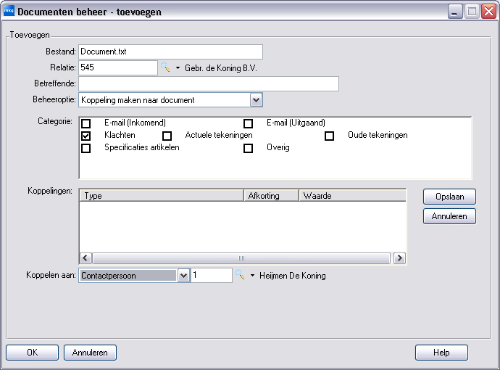
Task: Click the Koppelen aan number field
Action: 212,275
